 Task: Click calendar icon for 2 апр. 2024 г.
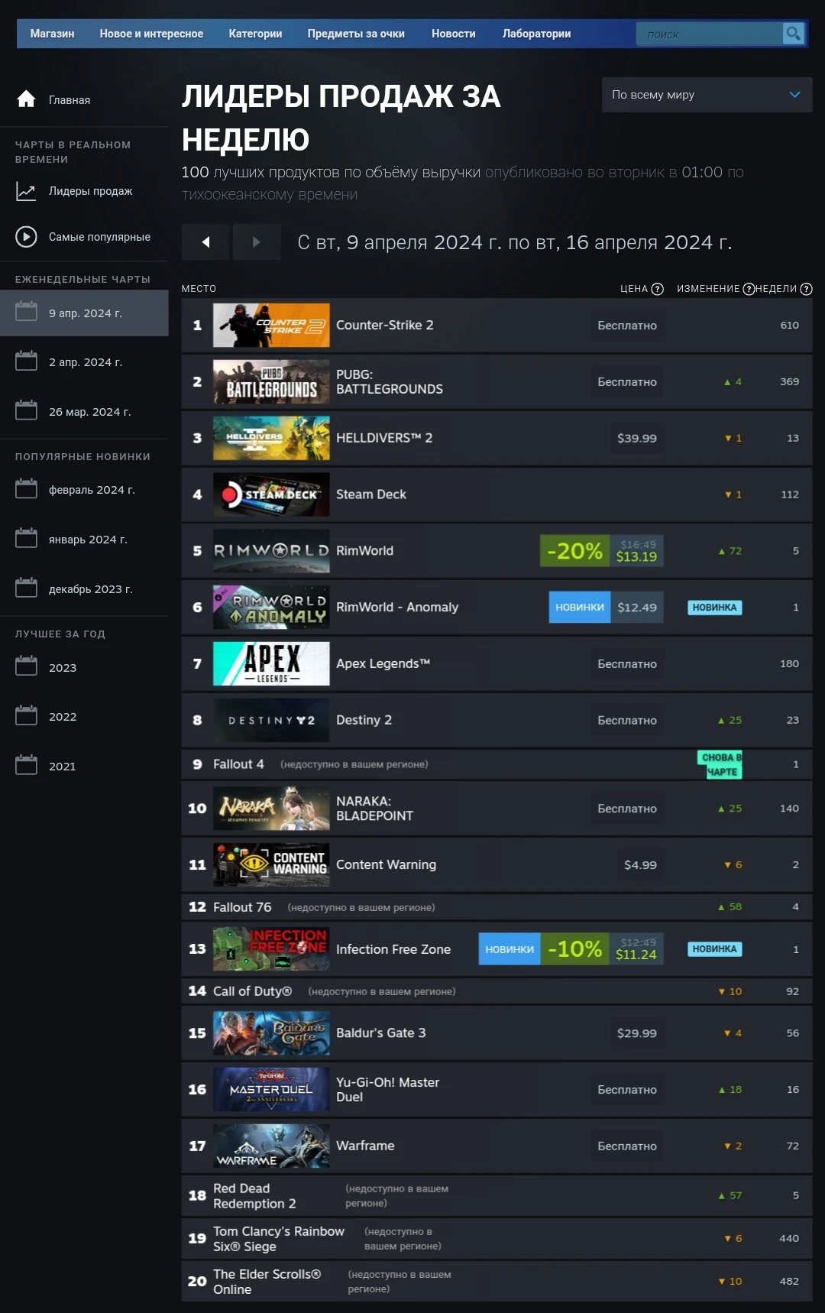26,361
